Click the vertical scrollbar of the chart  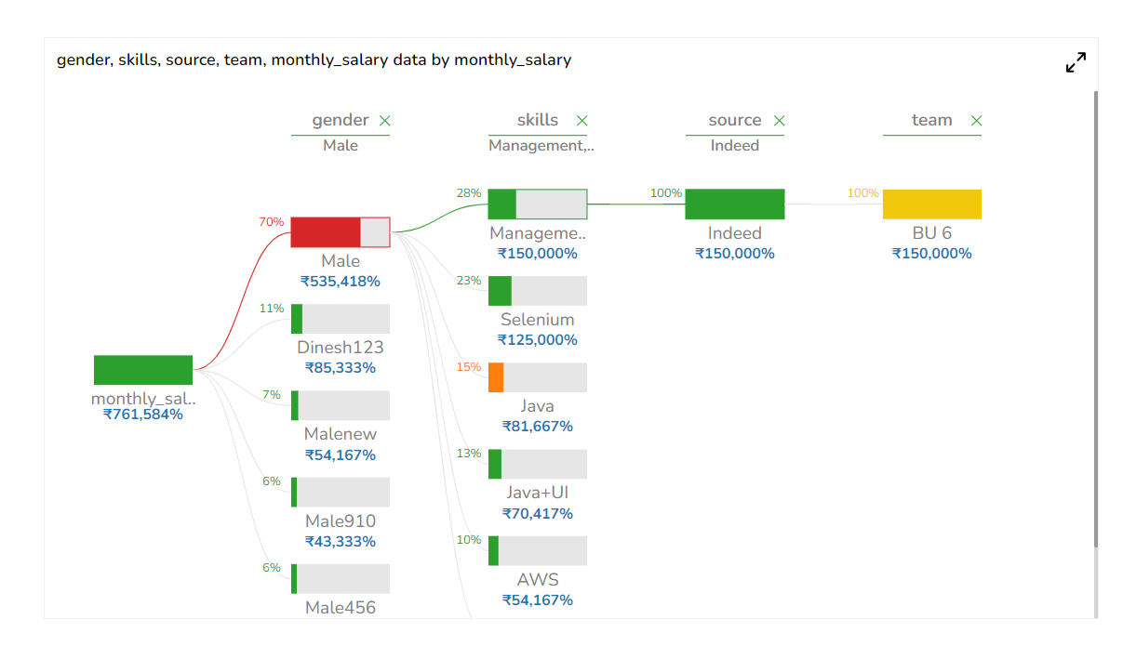[x=1095, y=316]
